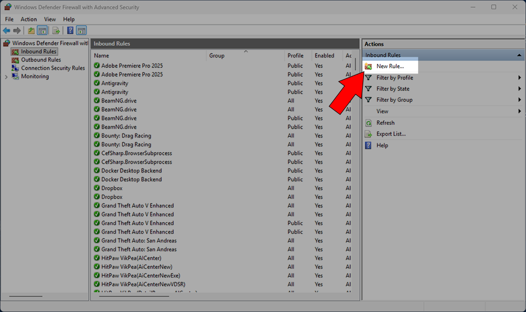This screenshot has width=526, height=312.
Task: Click green check icon beside HitPaw VikPea(AiCenterNewExe)
Action: [x=96, y=275]
